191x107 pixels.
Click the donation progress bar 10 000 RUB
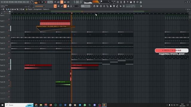click(x=172, y=50)
